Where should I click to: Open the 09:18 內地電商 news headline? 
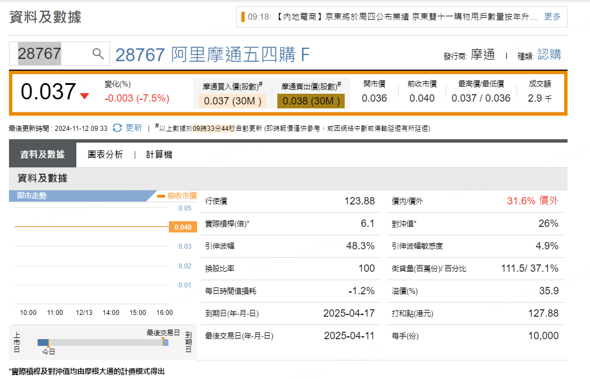tap(392, 16)
